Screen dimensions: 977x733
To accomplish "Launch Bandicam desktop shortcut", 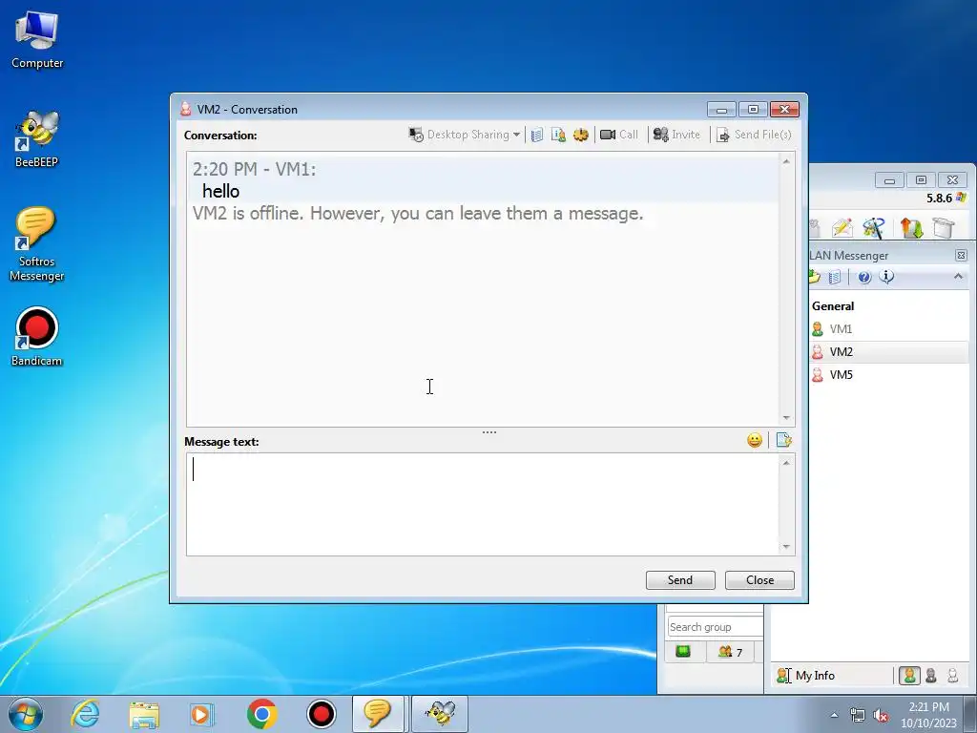I will (x=37, y=337).
